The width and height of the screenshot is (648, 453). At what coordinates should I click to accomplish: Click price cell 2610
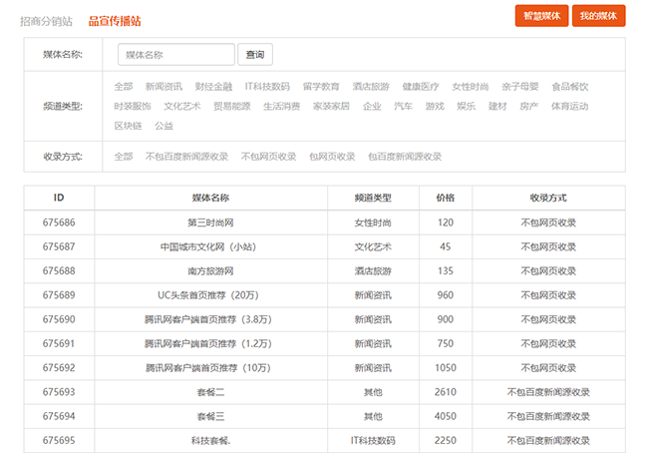coord(446,392)
